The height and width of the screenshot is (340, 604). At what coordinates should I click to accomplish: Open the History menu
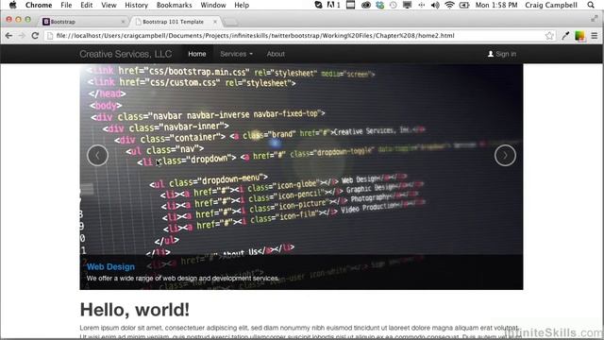click(136, 5)
